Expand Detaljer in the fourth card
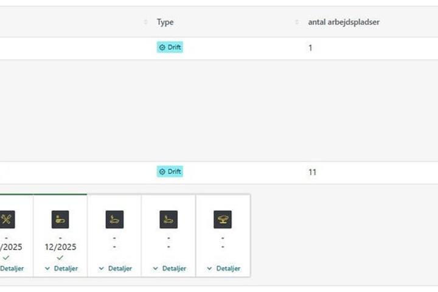This screenshot has height=292, width=438. pyautogui.click(x=169, y=268)
